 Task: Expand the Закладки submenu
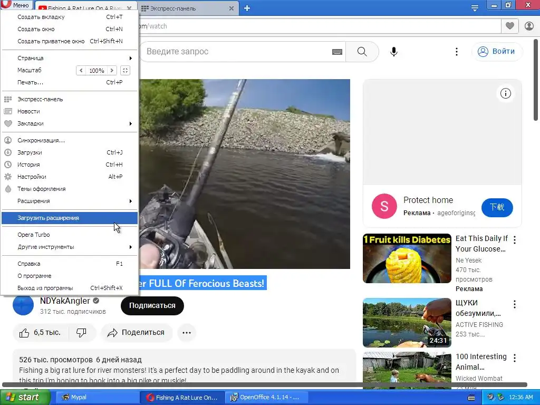pos(70,123)
